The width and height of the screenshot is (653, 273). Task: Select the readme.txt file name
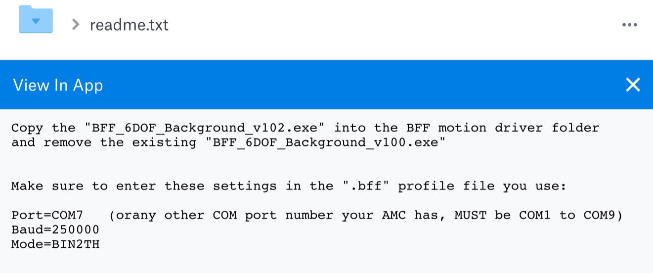(129, 25)
